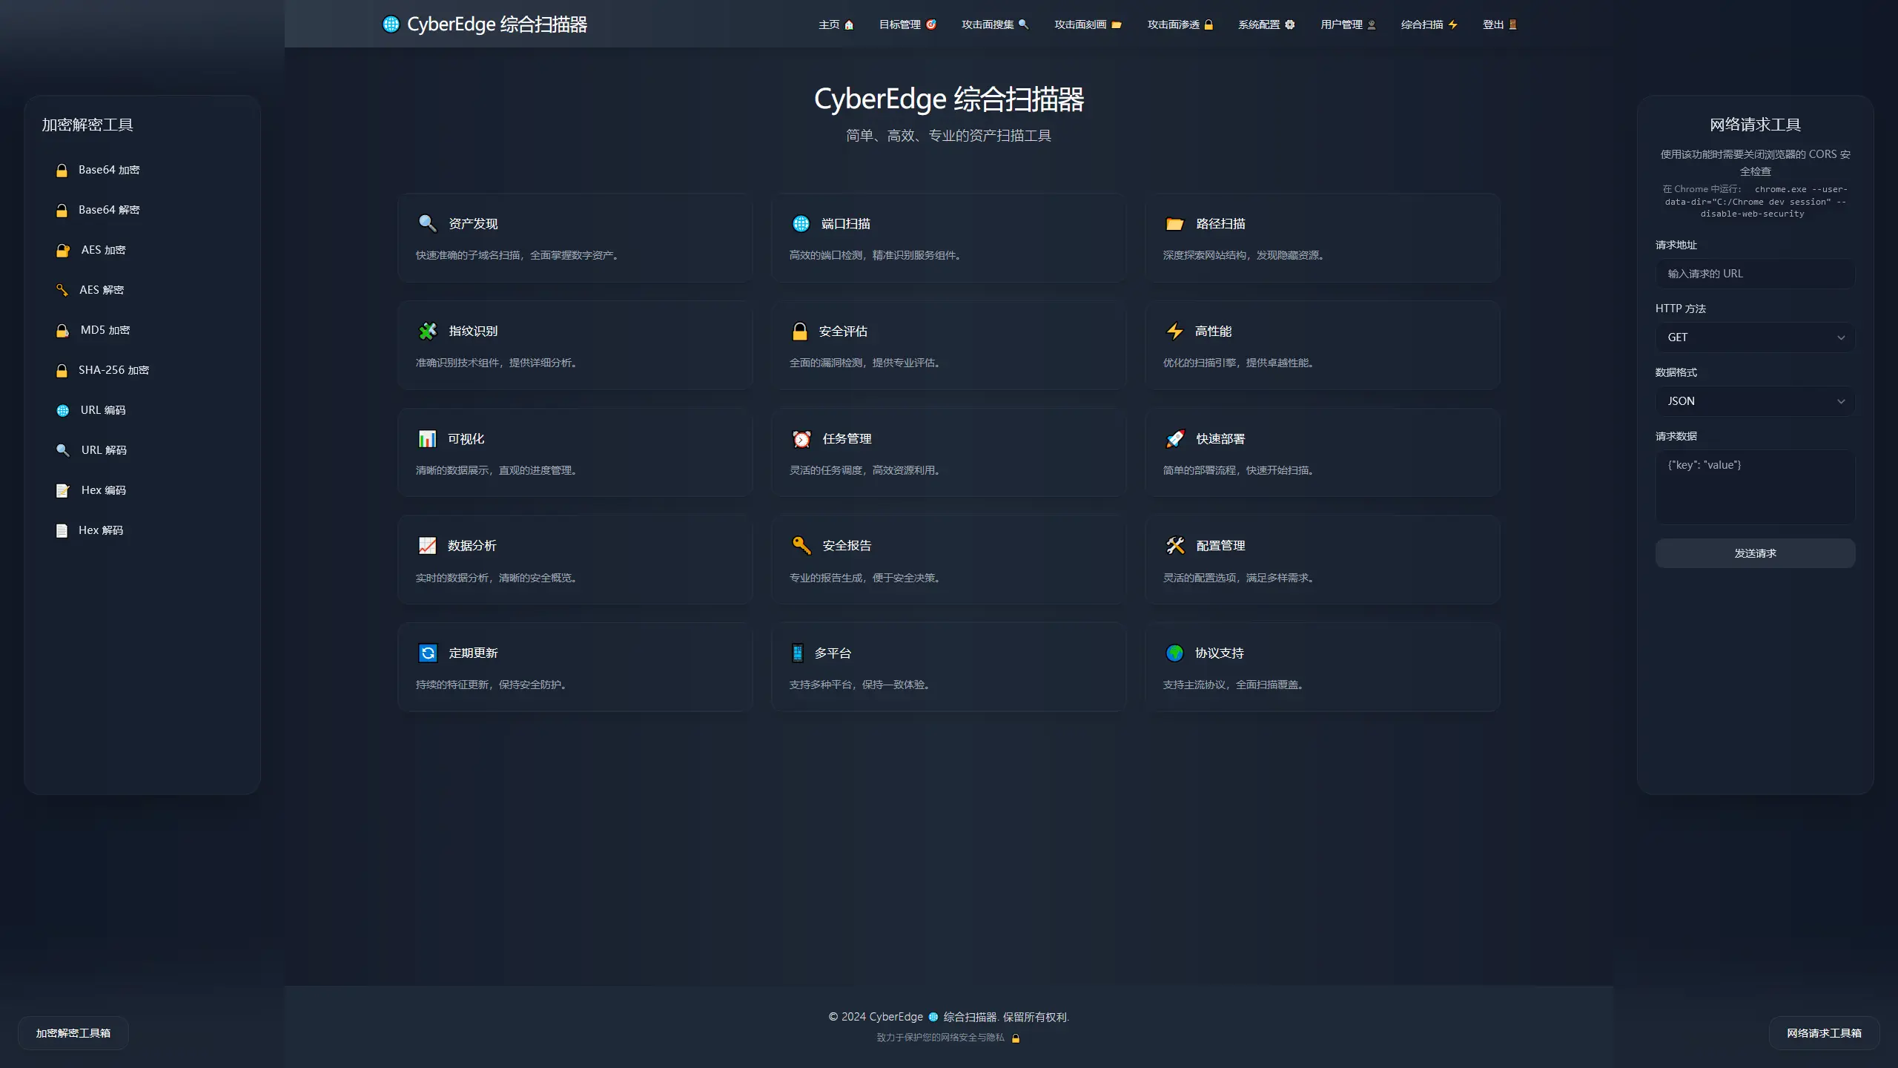The height and width of the screenshot is (1068, 1898).
Task: Click the 请求地址 URL input field
Action: pos(1755,274)
